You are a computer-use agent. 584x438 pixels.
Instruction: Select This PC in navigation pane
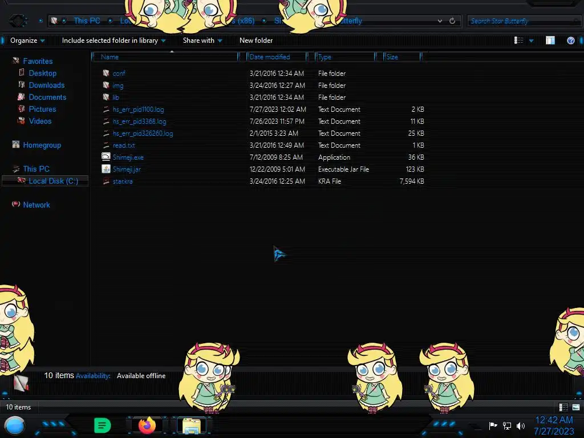tap(36, 169)
